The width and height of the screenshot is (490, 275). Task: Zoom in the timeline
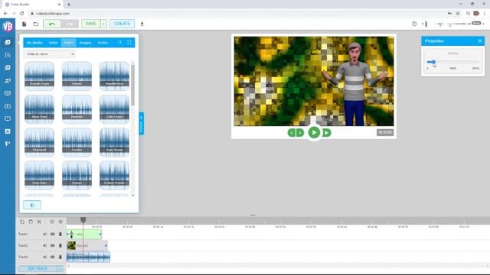click(60, 222)
